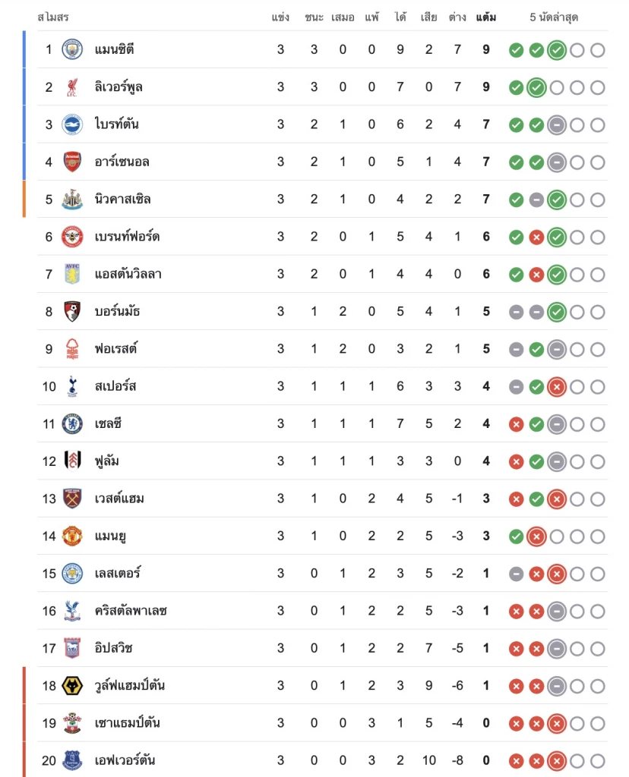Click the Arsenal club crest

click(72, 162)
